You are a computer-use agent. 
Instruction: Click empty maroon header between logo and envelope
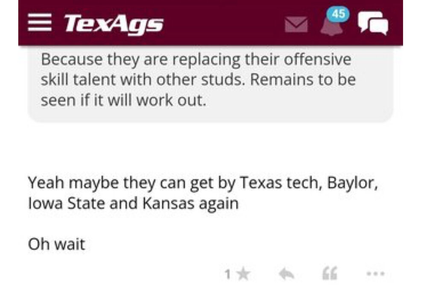click(222, 23)
